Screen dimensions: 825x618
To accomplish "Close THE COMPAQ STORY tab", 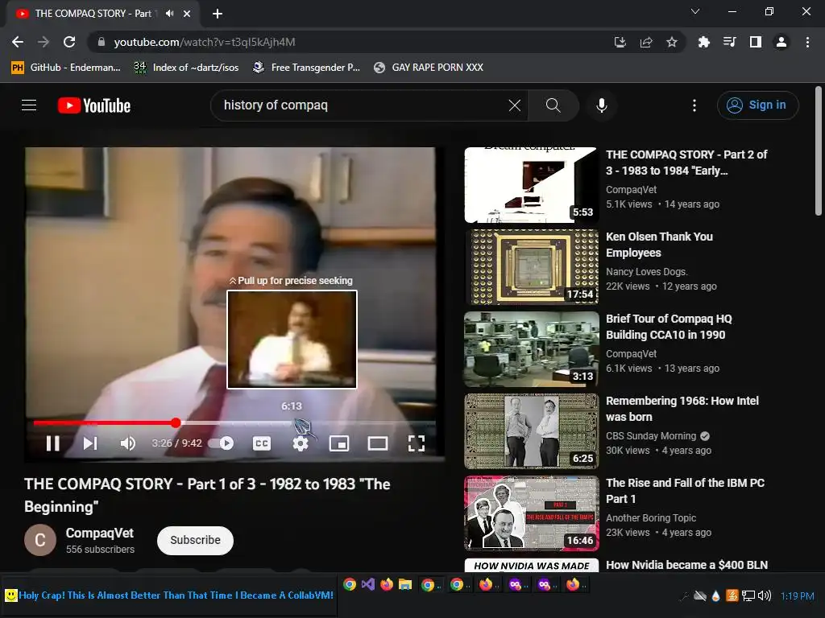I will tap(187, 14).
